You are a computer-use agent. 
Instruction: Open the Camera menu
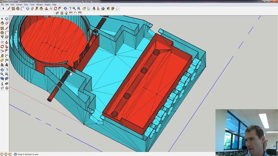coord(19,5)
